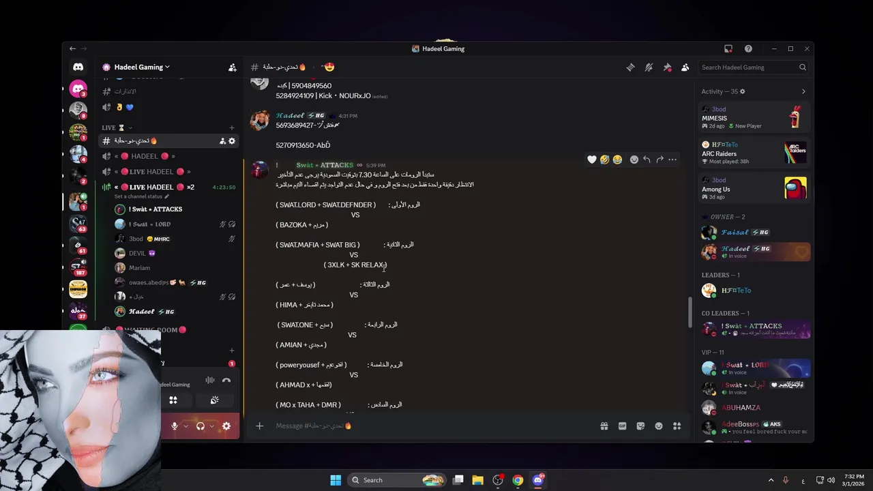The width and height of the screenshot is (873, 491).
Task: Expand the Activity panel chevron
Action: (803, 91)
